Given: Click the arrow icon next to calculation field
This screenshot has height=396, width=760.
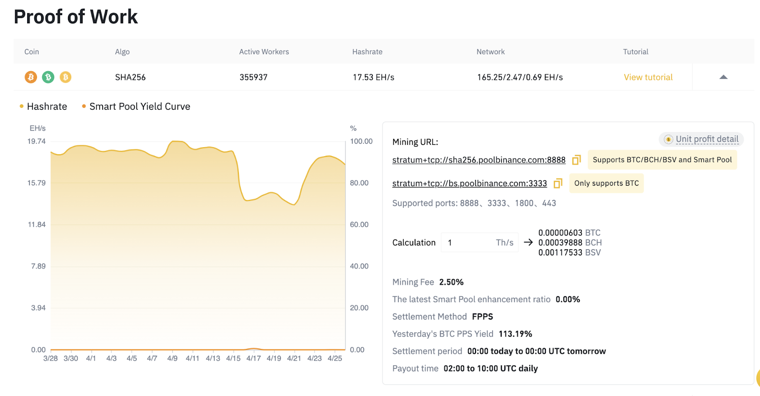Looking at the screenshot, I should [528, 243].
